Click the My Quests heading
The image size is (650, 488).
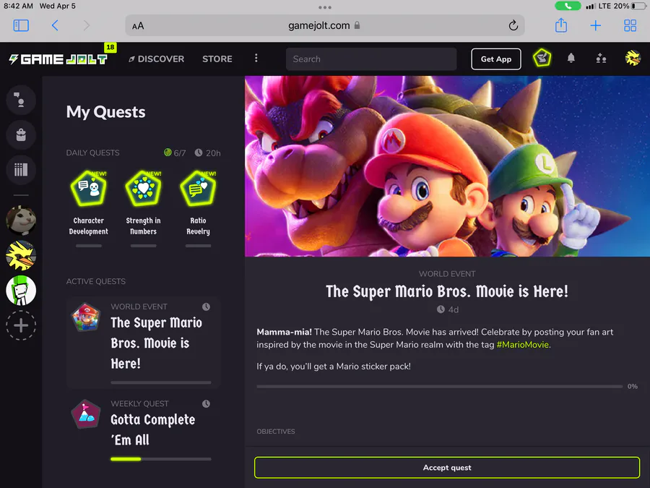pyautogui.click(x=105, y=112)
